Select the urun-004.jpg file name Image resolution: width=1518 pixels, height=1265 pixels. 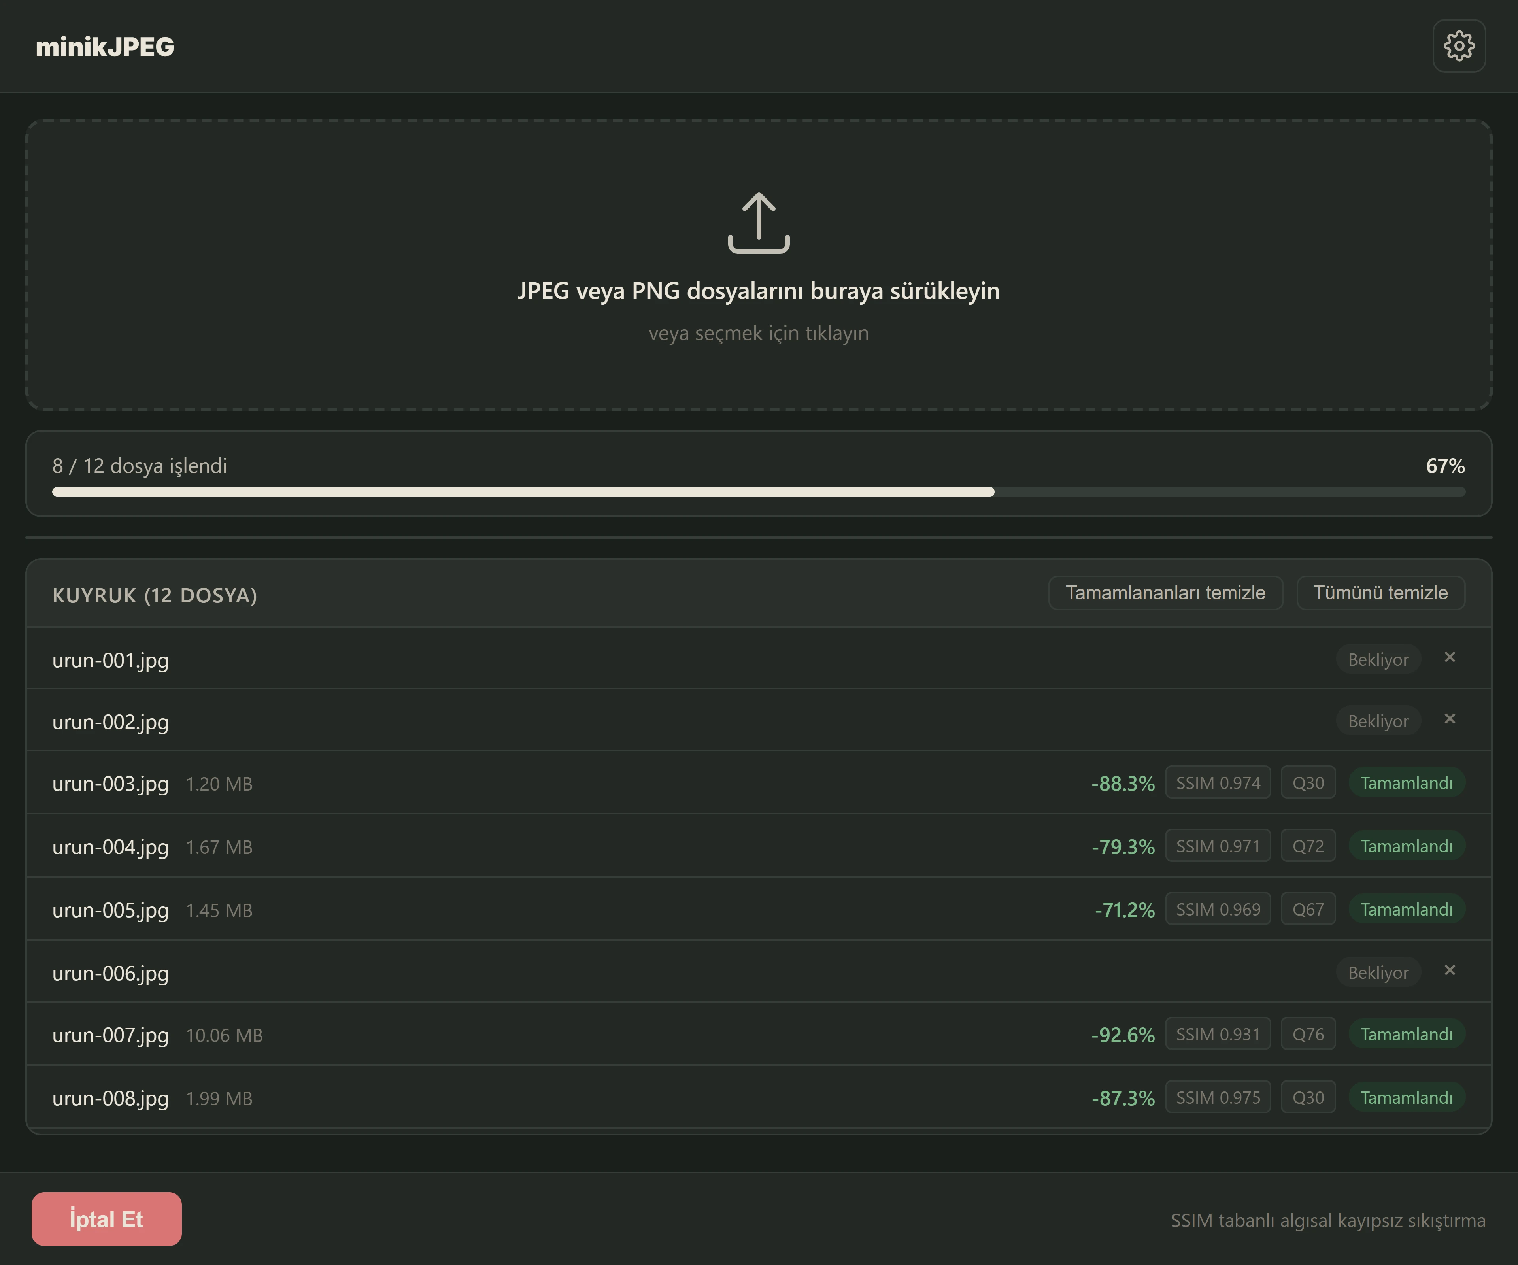(111, 846)
